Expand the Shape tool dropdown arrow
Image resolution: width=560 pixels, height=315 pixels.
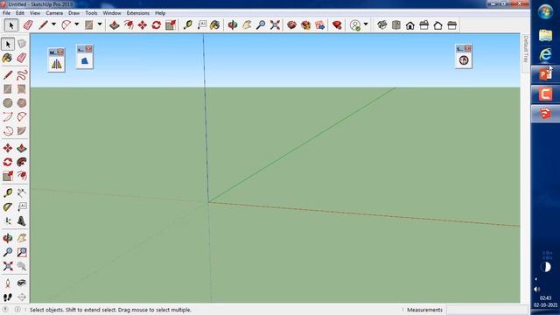(100, 24)
